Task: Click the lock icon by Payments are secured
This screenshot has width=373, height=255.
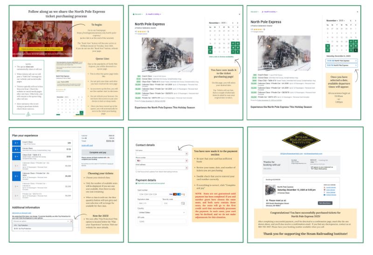Action: 136,183
